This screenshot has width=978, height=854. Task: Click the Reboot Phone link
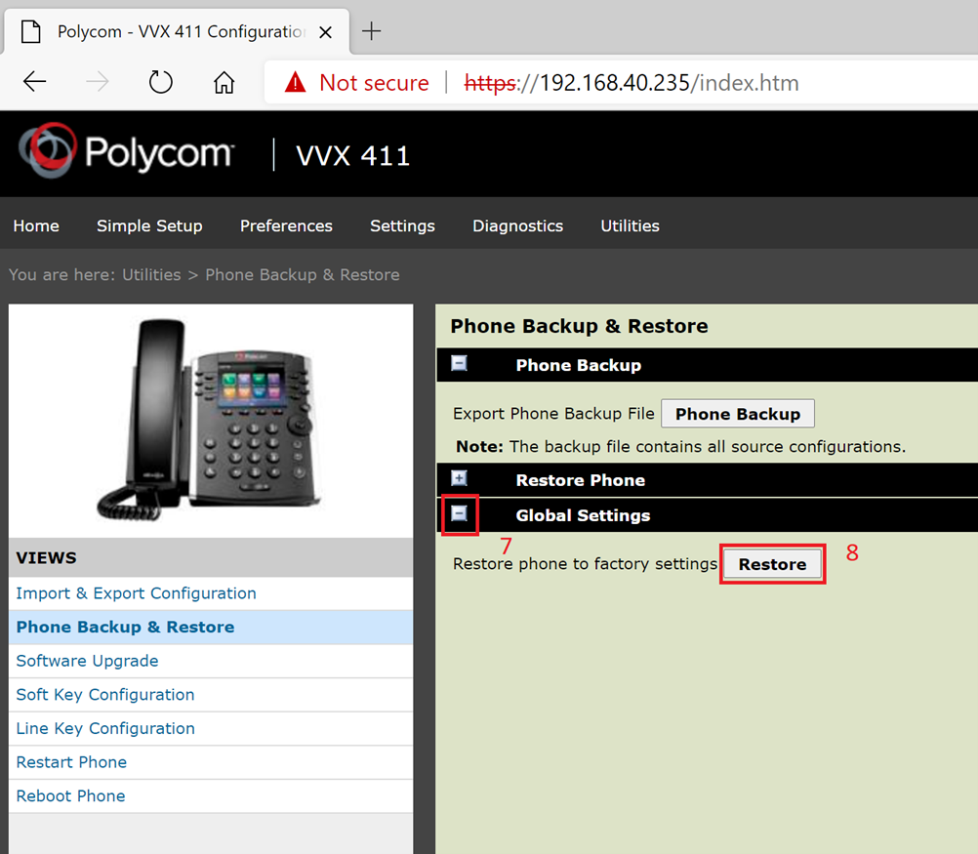(x=71, y=795)
